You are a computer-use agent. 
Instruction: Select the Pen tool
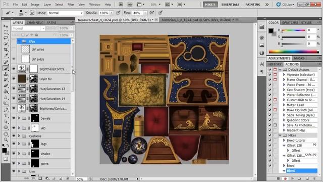[x=6, y=110]
